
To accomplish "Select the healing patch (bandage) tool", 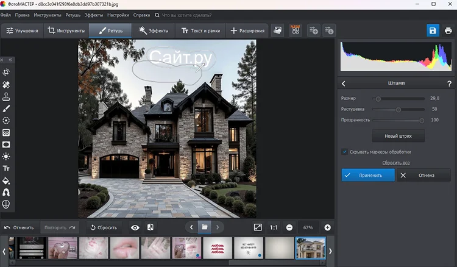I will [x=6, y=85].
